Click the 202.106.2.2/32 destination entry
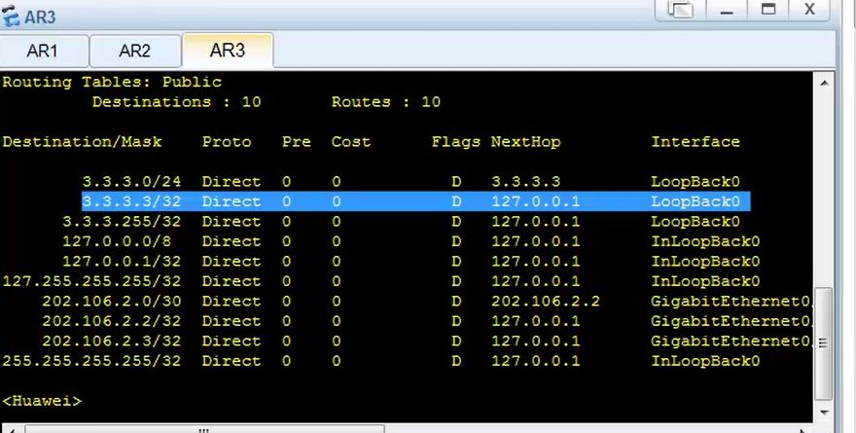This screenshot has width=856, height=433. pyautogui.click(x=111, y=321)
